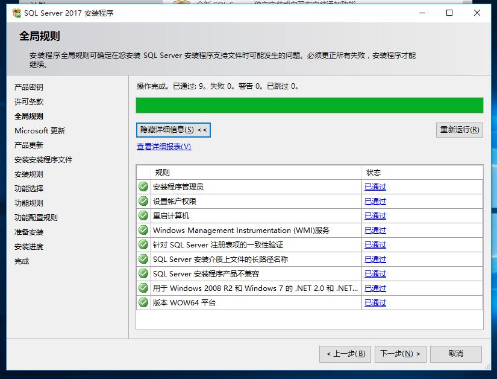The image size is (497, 379).
Task: Cancel setup with 取消 button
Action: coord(456,354)
